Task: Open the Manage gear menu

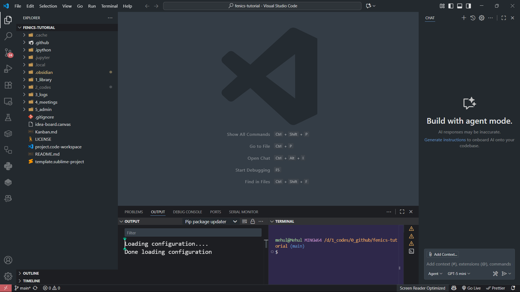Action: [x=8, y=276]
